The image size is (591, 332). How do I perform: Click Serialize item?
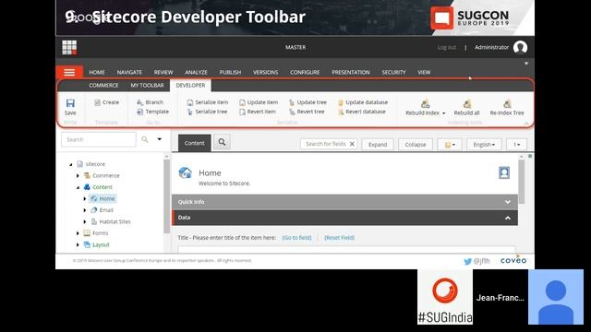click(208, 102)
